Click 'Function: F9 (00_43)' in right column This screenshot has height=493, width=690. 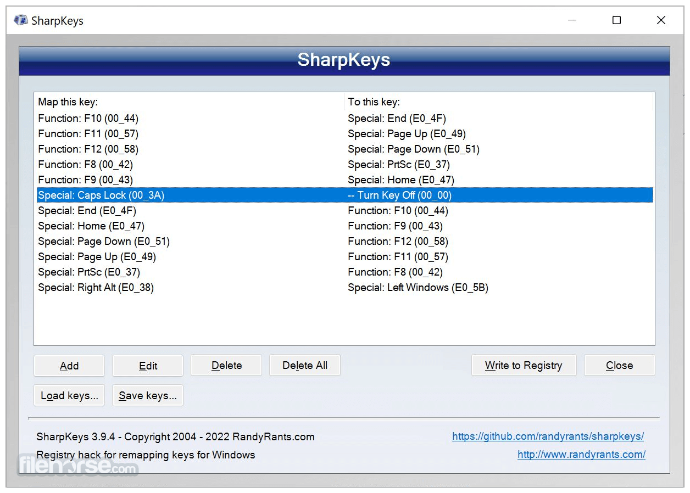[x=396, y=226]
